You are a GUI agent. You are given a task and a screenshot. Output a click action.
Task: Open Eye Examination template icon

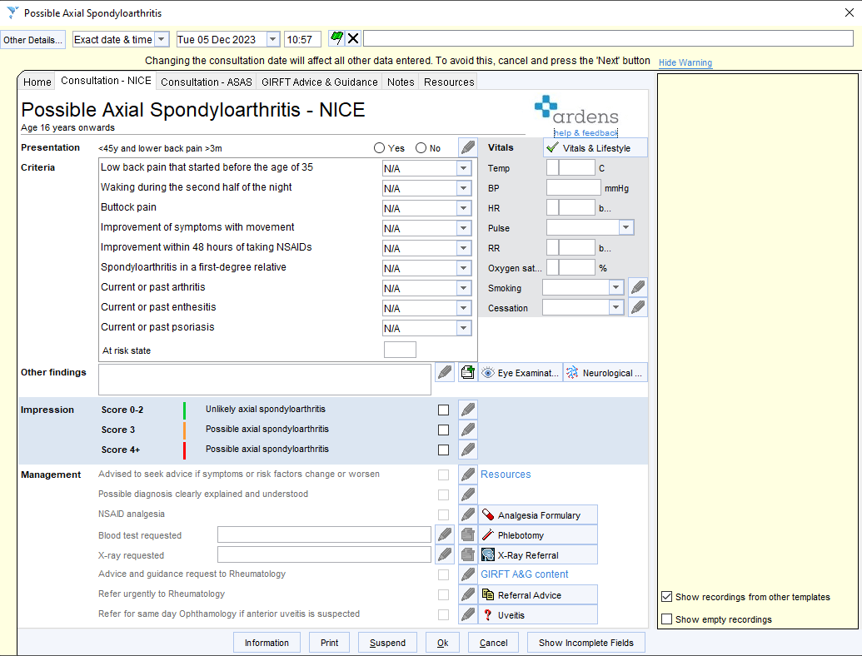click(x=521, y=372)
